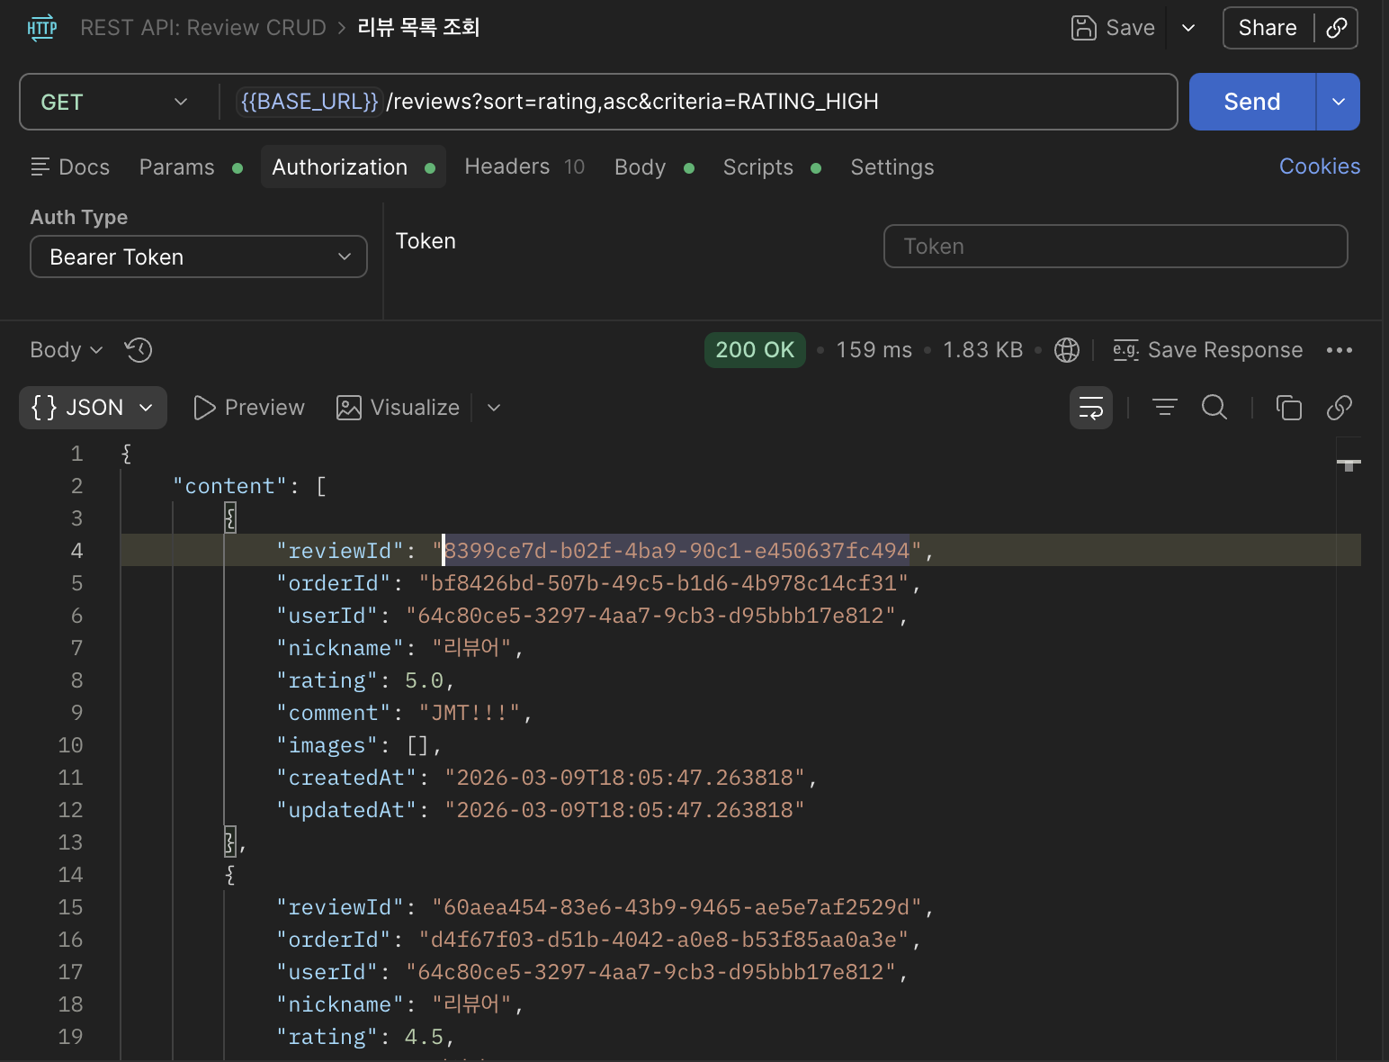Click the highlighted reviewId value 8399ce7d
This screenshot has width=1389, height=1062.
coord(677,551)
